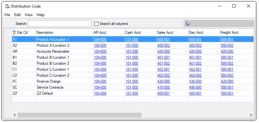Open the Edit menu
This screenshot has width=259, height=123.
click(17, 15)
